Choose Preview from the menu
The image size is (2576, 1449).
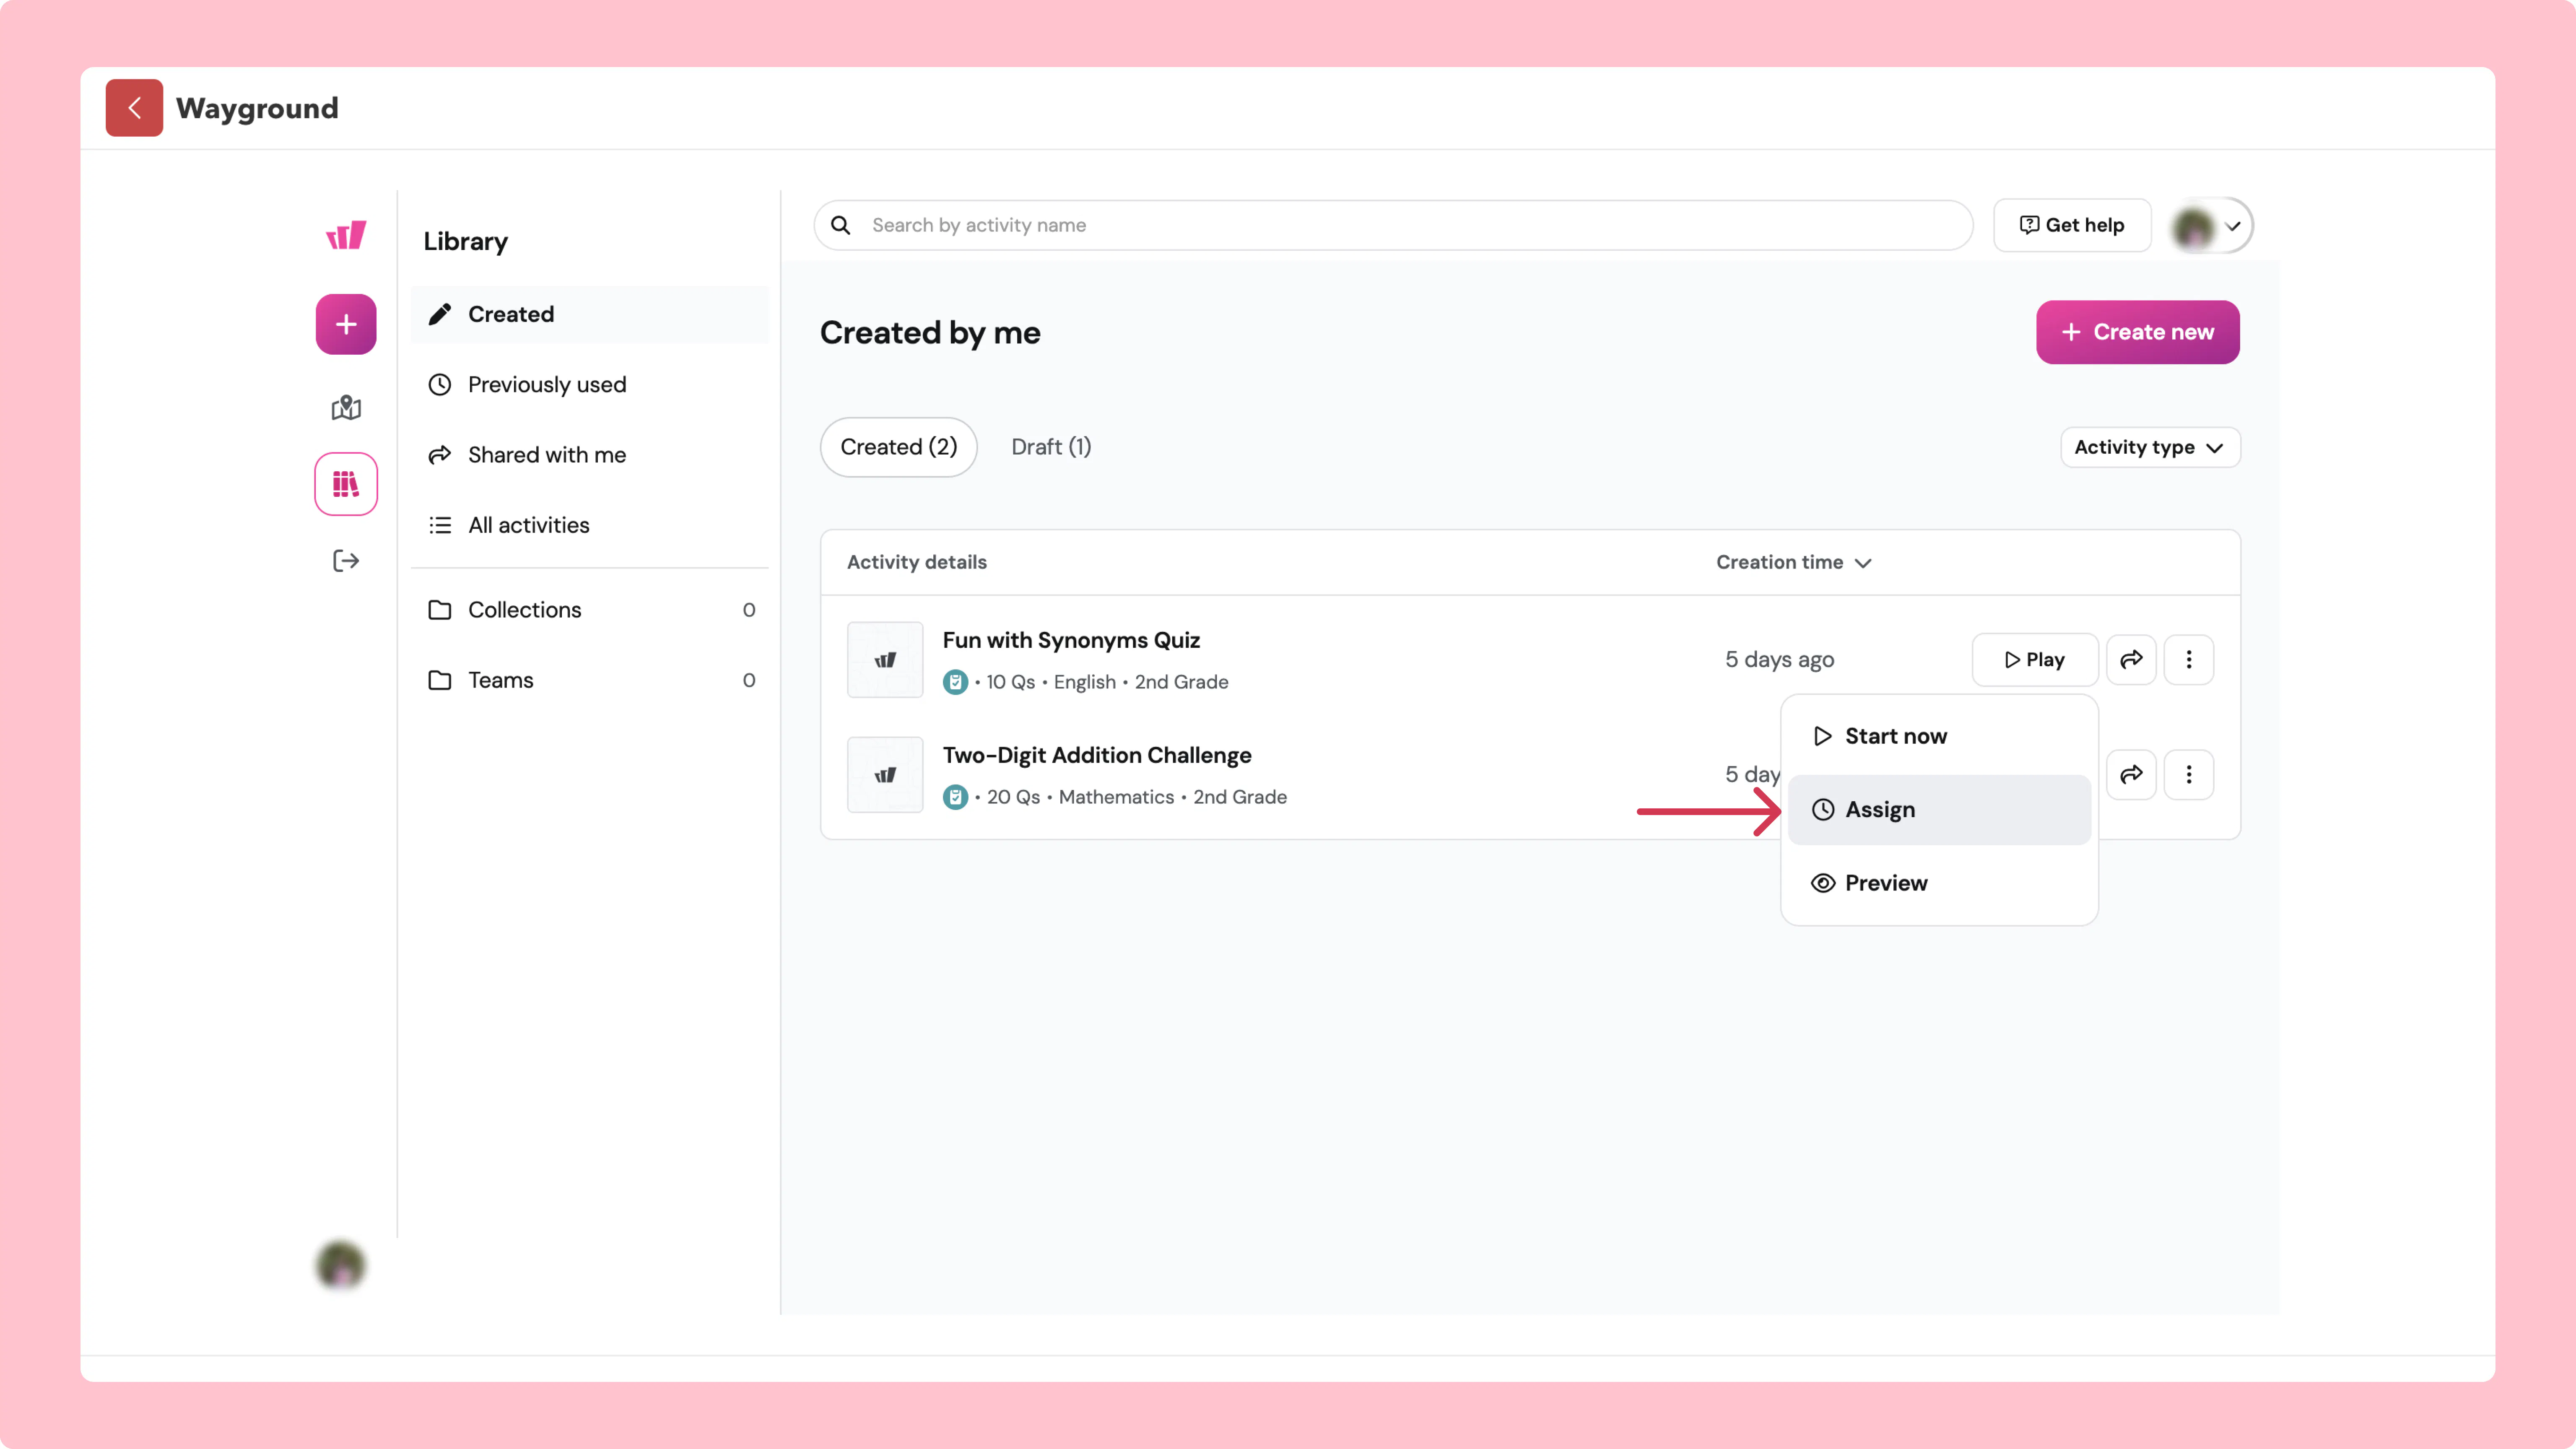[x=1939, y=883]
